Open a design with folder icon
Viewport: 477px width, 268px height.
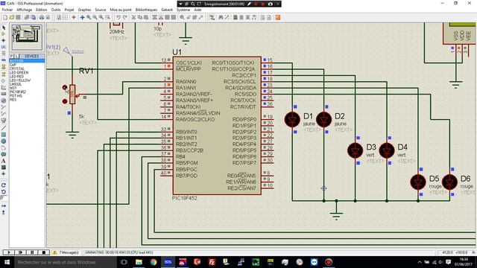pos(12,18)
